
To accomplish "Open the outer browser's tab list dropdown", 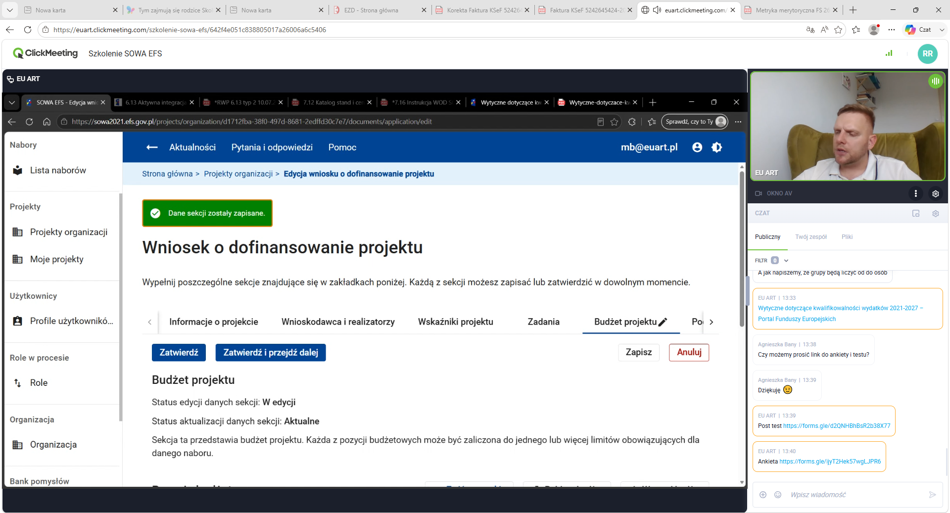I will [x=10, y=10].
